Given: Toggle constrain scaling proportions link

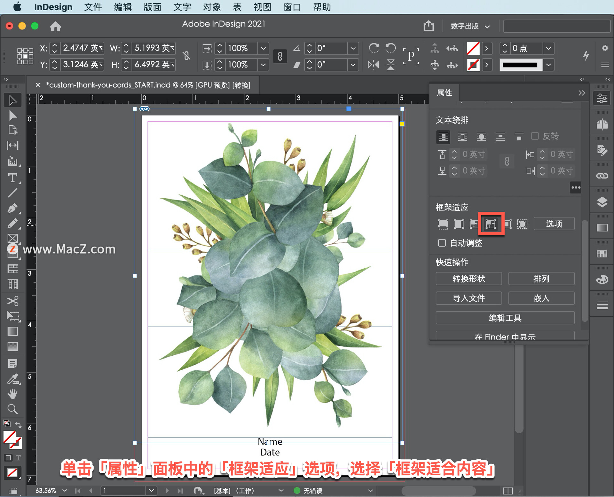Looking at the screenshot, I should [280, 57].
